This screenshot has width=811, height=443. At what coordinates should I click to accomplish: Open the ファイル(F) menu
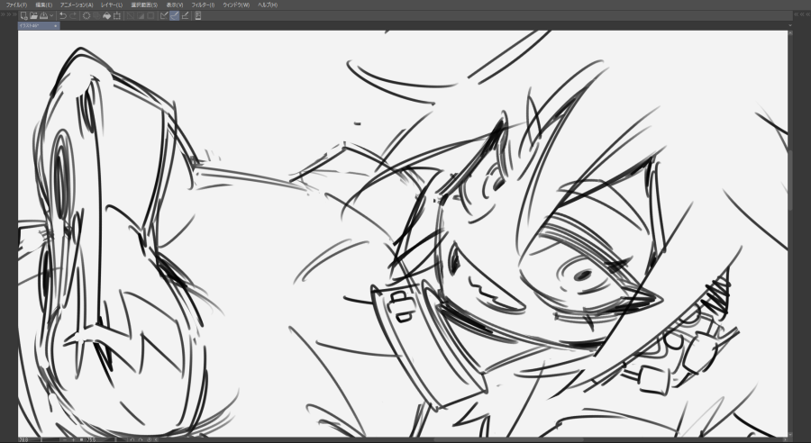click(16, 5)
